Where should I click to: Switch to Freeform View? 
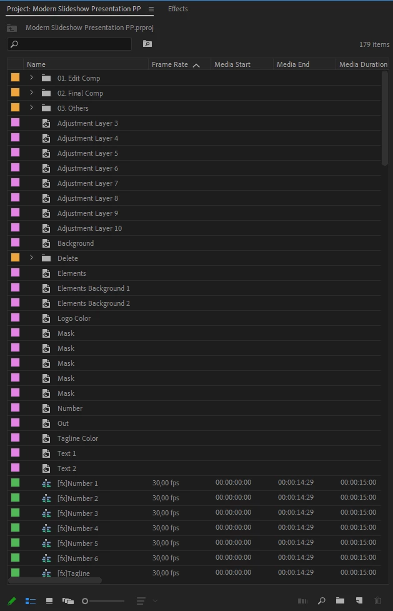[67, 601]
